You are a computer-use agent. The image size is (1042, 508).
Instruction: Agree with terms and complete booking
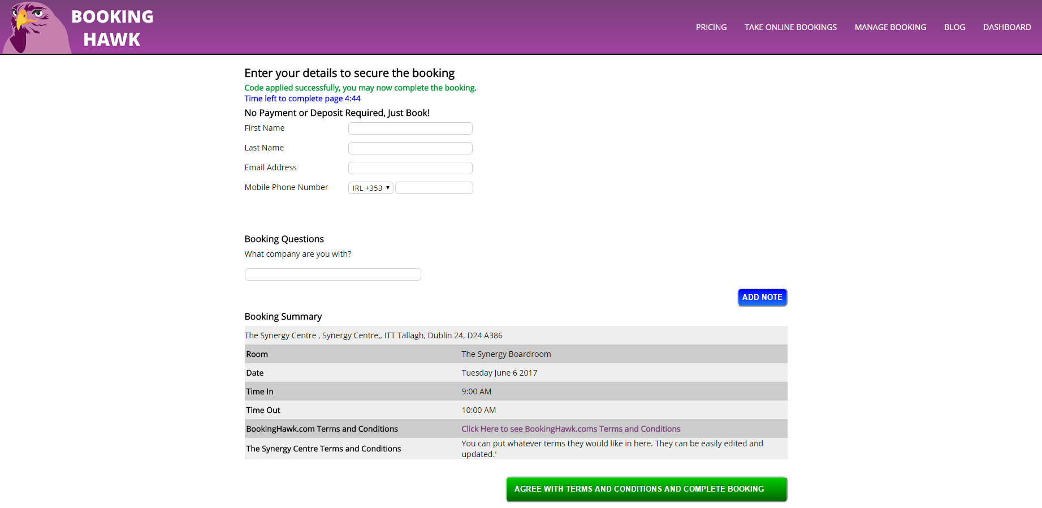[646, 489]
